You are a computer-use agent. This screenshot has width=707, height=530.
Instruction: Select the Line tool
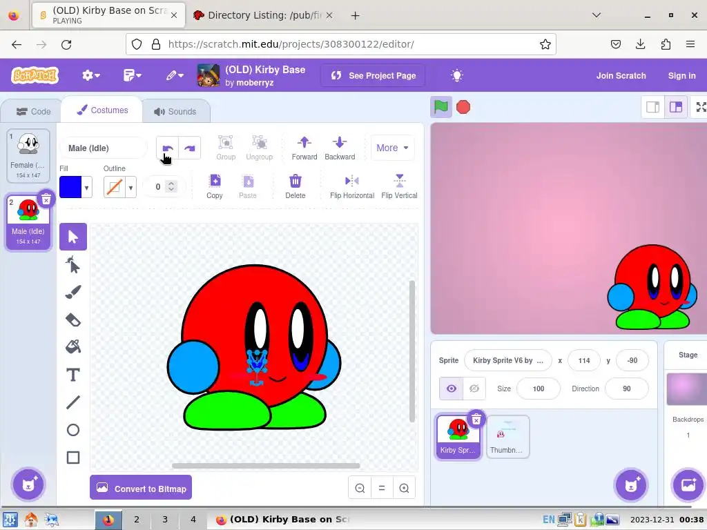(73, 402)
